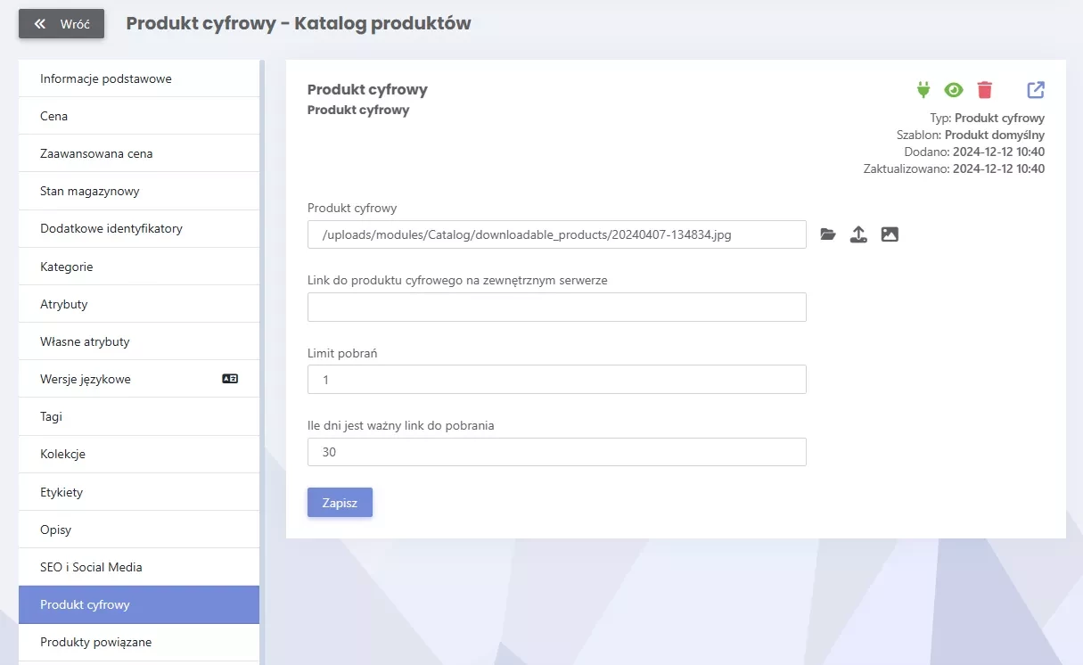Click the Limit pobrań input field

[x=557, y=380]
